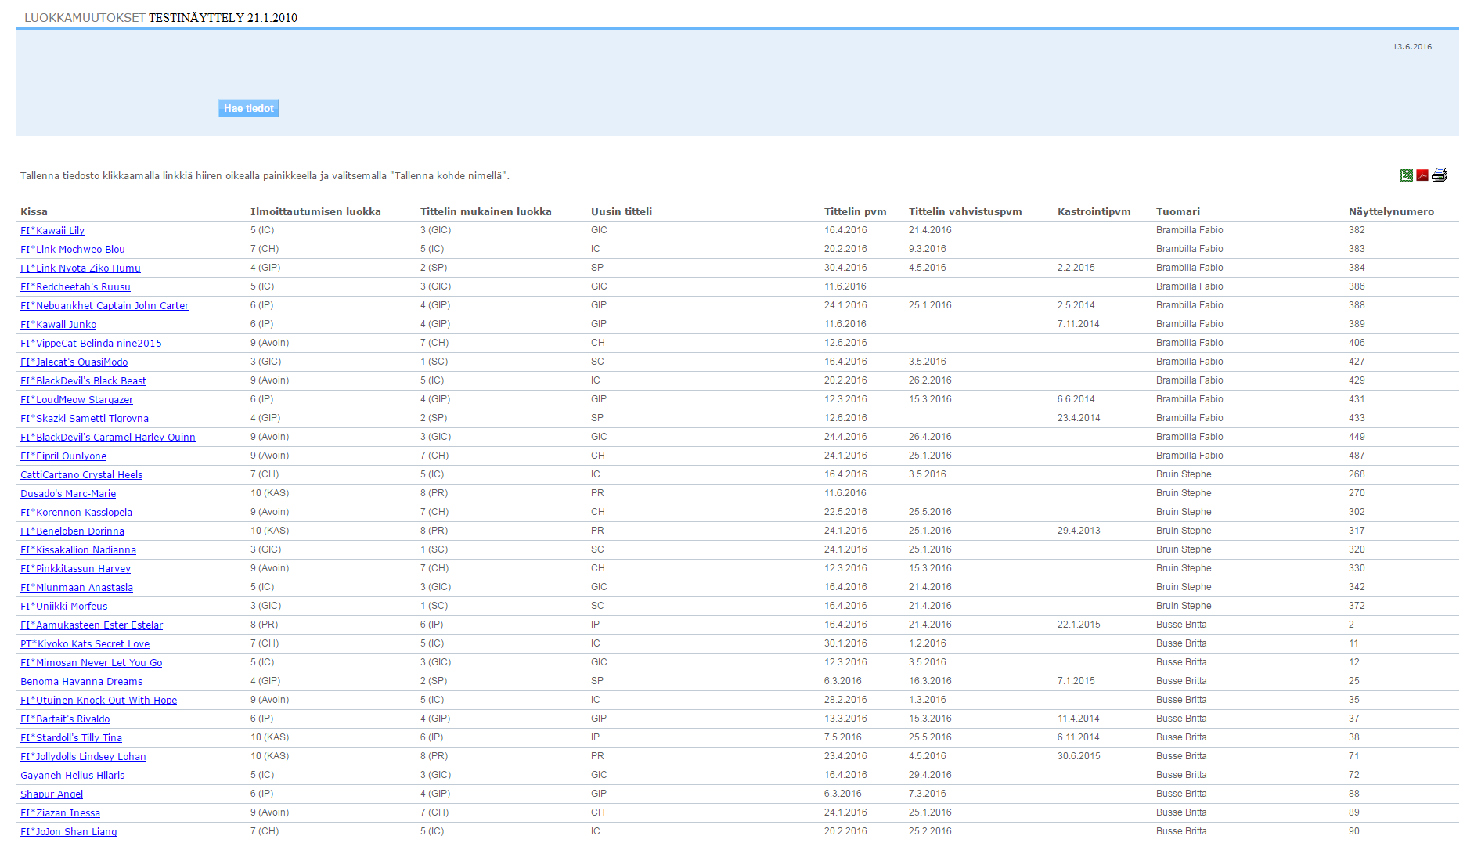Click the Ilmoittautumisen luokka column header
The width and height of the screenshot is (1474, 843).
click(x=315, y=212)
